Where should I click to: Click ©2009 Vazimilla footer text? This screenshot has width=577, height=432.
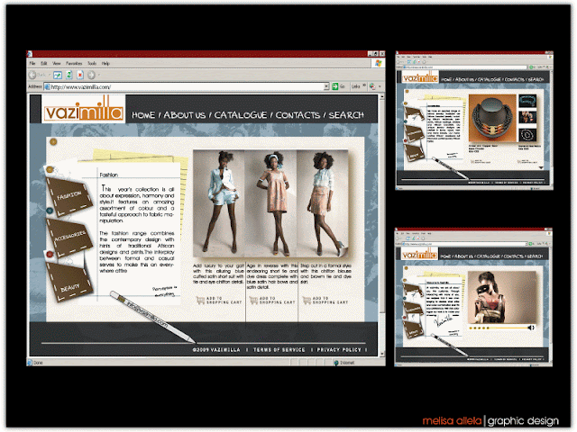pos(216,350)
